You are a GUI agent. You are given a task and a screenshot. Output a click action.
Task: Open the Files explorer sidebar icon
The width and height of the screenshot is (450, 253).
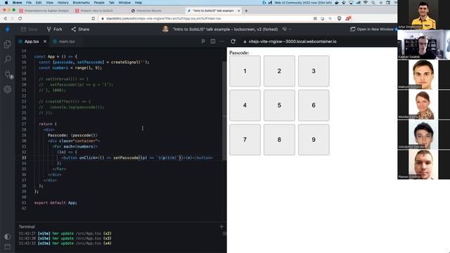click(x=8, y=44)
